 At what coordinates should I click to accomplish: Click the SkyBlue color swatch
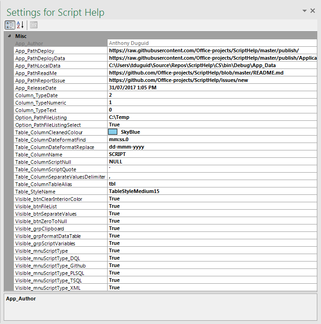coord(113,132)
